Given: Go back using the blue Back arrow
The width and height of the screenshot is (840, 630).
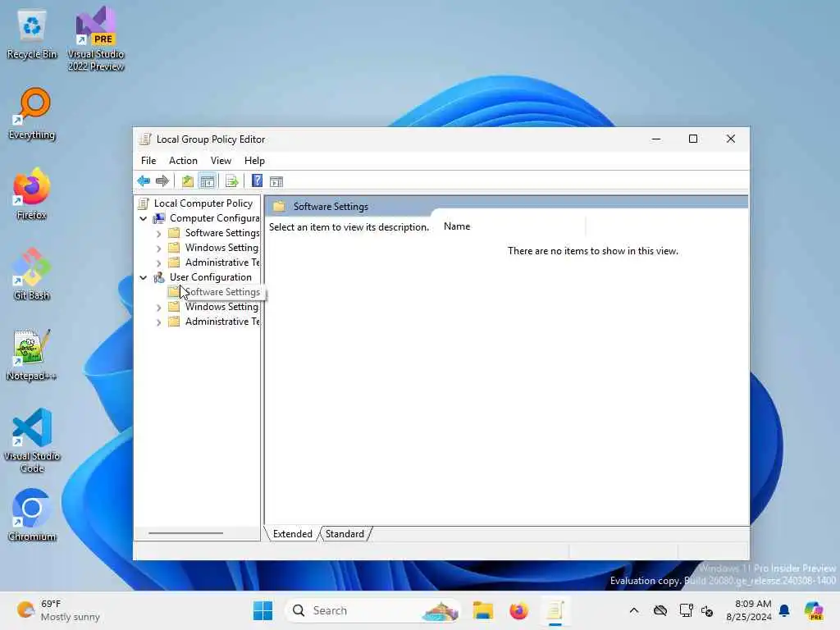Looking at the screenshot, I should [x=144, y=181].
